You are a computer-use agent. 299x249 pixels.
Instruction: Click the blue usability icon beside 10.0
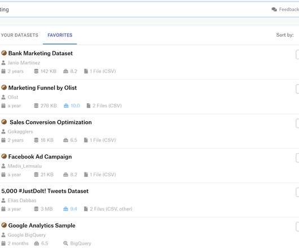click(x=66, y=106)
